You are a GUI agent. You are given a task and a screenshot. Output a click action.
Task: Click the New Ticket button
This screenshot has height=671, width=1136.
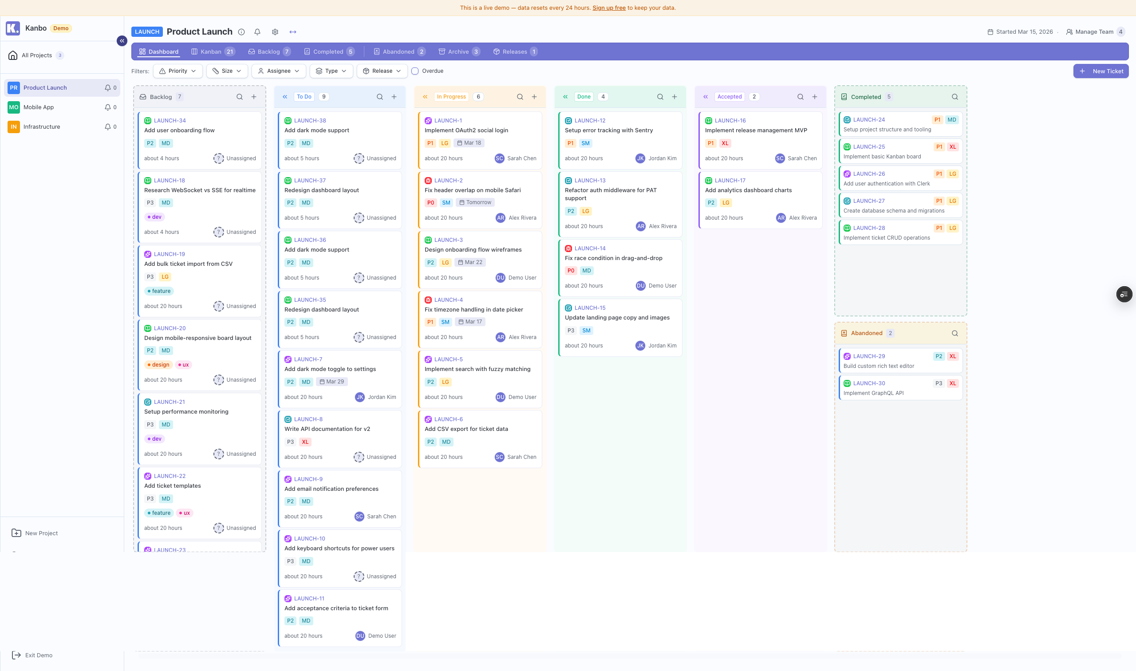(1101, 71)
